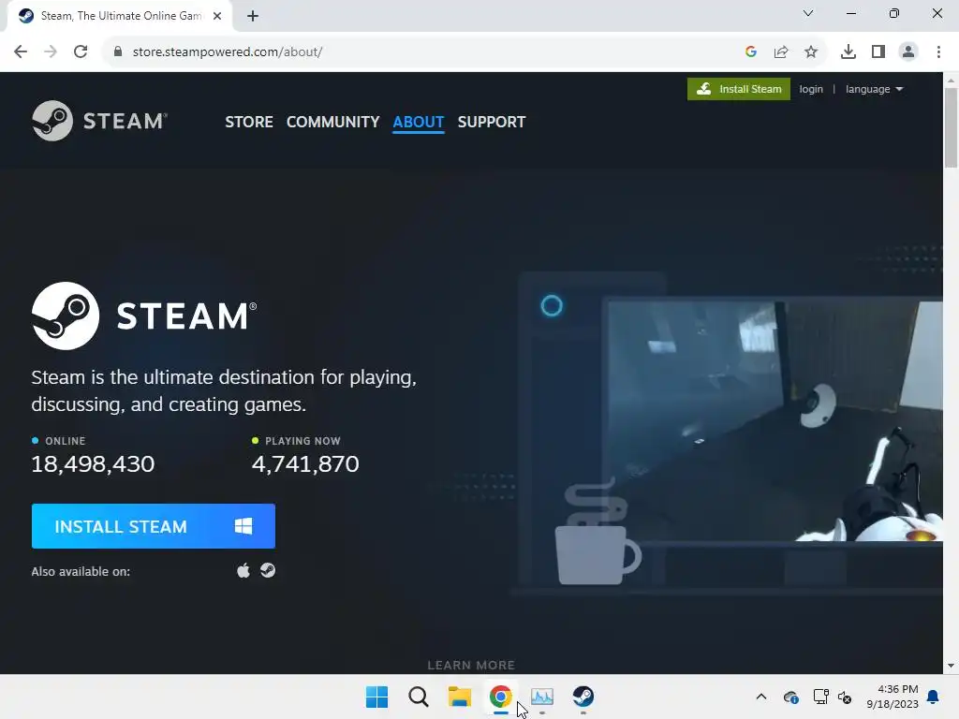959x719 pixels.
Task: Open File Explorer from the taskbar
Action: 459,697
